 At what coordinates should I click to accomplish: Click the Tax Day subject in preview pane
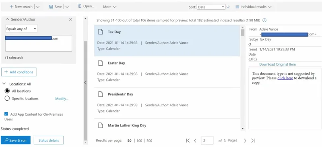(x=265, y=39)
